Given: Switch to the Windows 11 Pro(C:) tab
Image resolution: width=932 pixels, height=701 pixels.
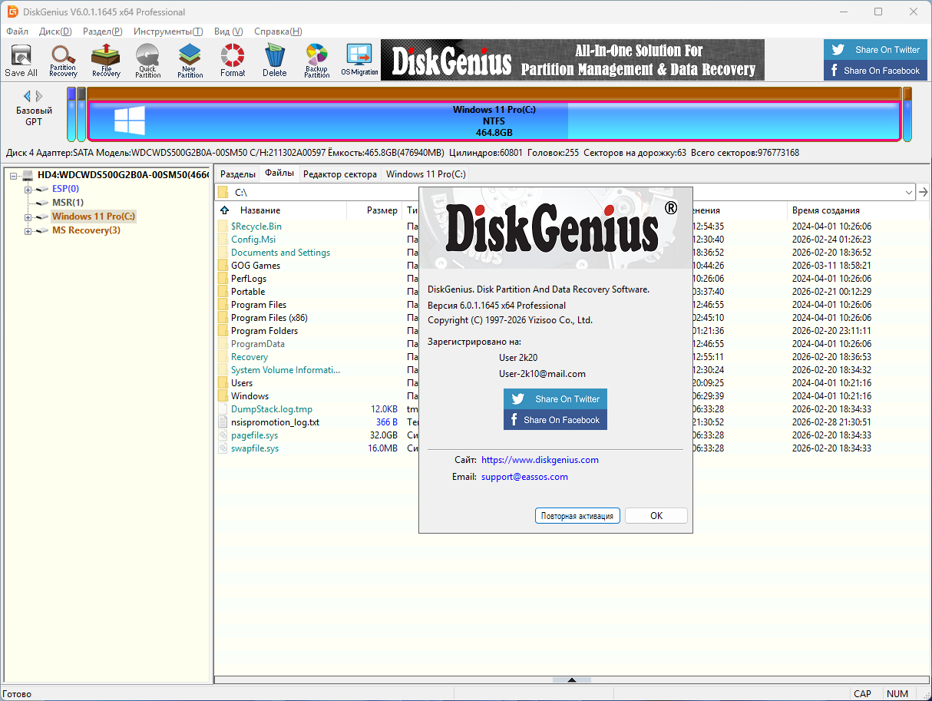Looking at the screenshot, I should [x=425, y=174].
